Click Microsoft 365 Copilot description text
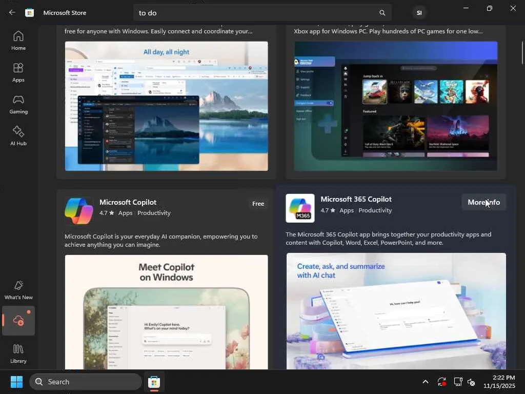Screen dimensions: 525x394 click(389, 239)
